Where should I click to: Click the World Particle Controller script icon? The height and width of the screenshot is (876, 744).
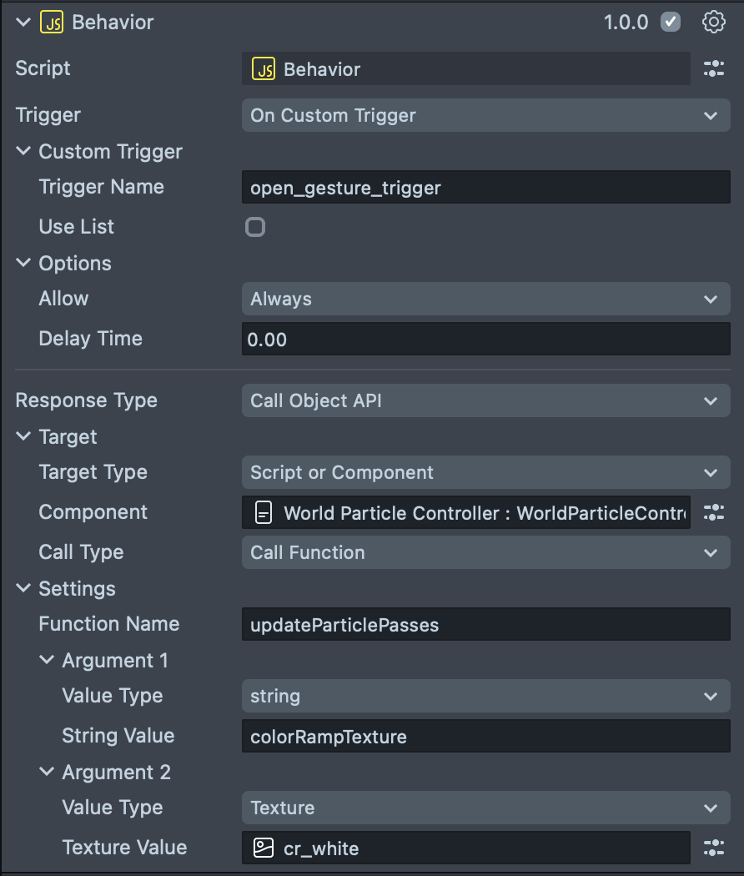[x=264, y=512]
